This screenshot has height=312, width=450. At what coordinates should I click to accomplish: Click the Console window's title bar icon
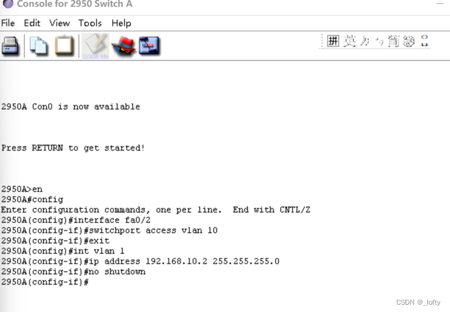(8, 4)
